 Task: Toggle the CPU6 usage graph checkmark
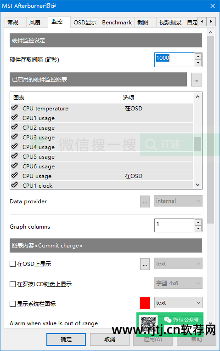pos(15,166)
